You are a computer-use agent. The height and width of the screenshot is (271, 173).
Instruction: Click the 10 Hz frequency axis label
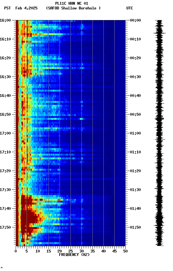pyautogui.click(x=38, y=251)
